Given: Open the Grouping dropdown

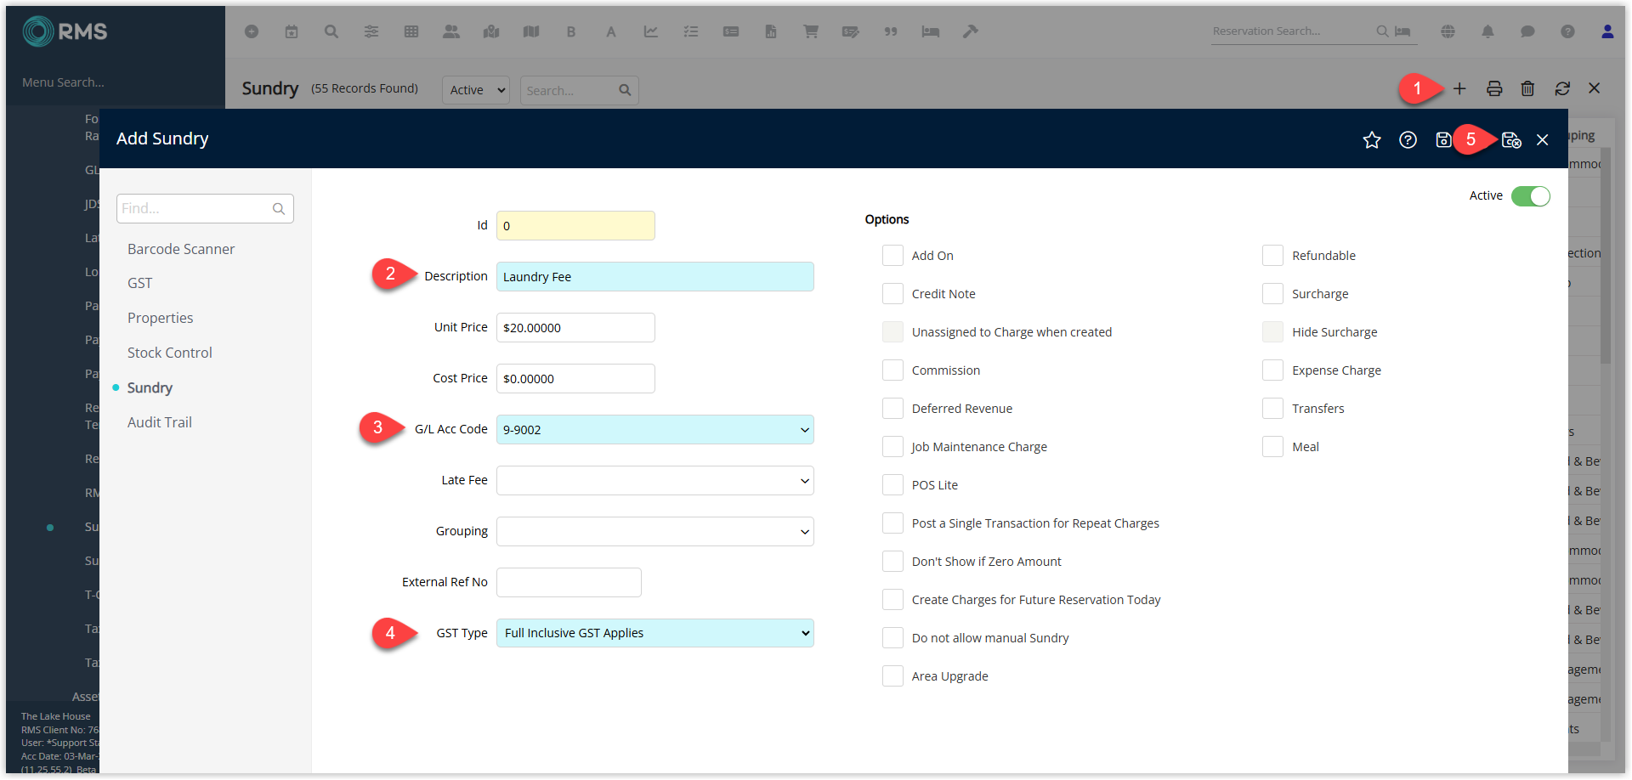Looking at the screenshot, I should [x=654, y=532].
